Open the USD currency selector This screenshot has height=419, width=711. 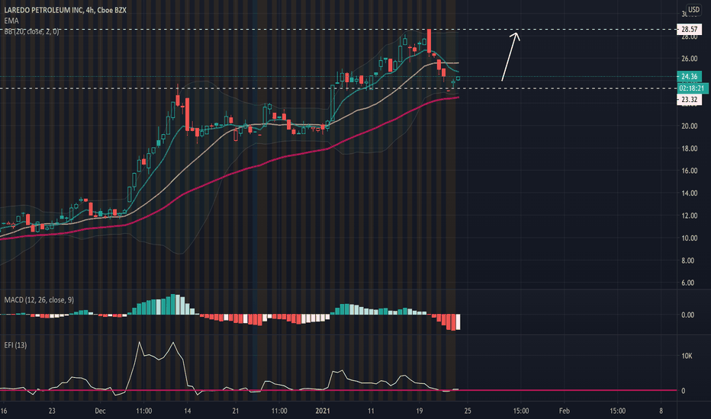[693, 9]
